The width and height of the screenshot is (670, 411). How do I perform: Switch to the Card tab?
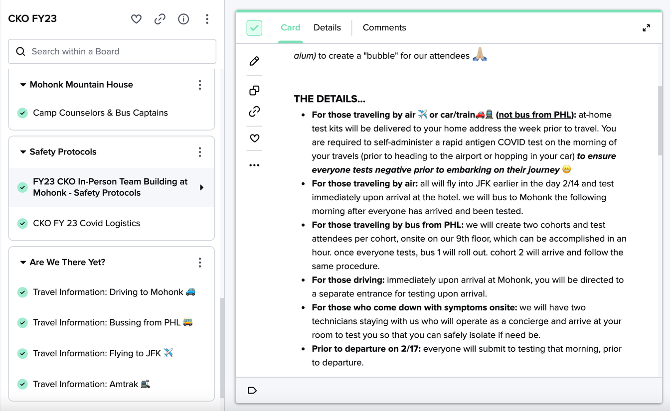[x=290, y=28]
